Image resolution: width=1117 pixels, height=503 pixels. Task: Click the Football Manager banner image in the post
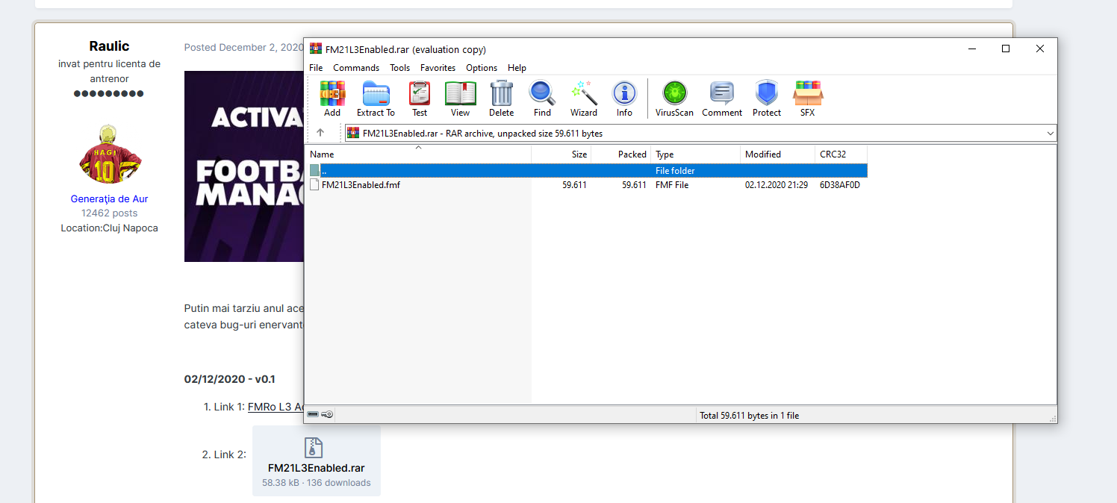pos(244,166)
